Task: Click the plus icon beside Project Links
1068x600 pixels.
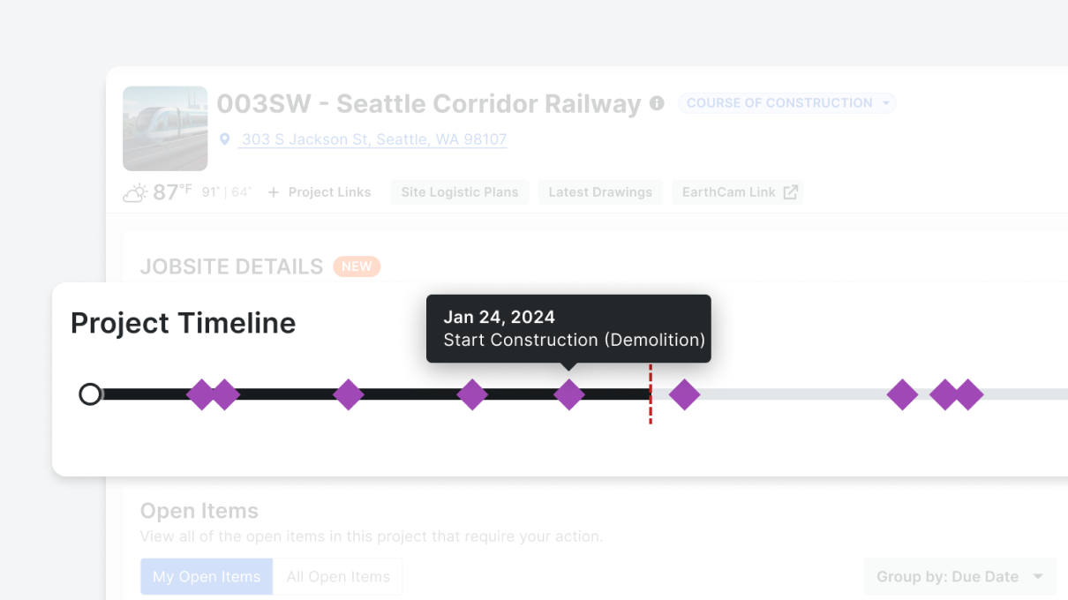Action: (x=273, y=191)
